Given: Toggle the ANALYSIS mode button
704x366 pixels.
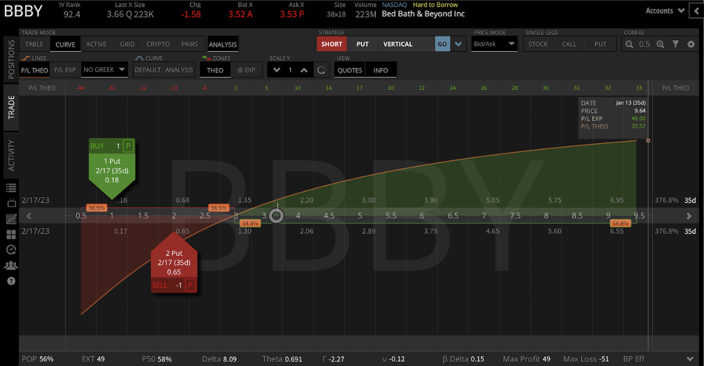Looking at the screenshot, I should point(223,44).
